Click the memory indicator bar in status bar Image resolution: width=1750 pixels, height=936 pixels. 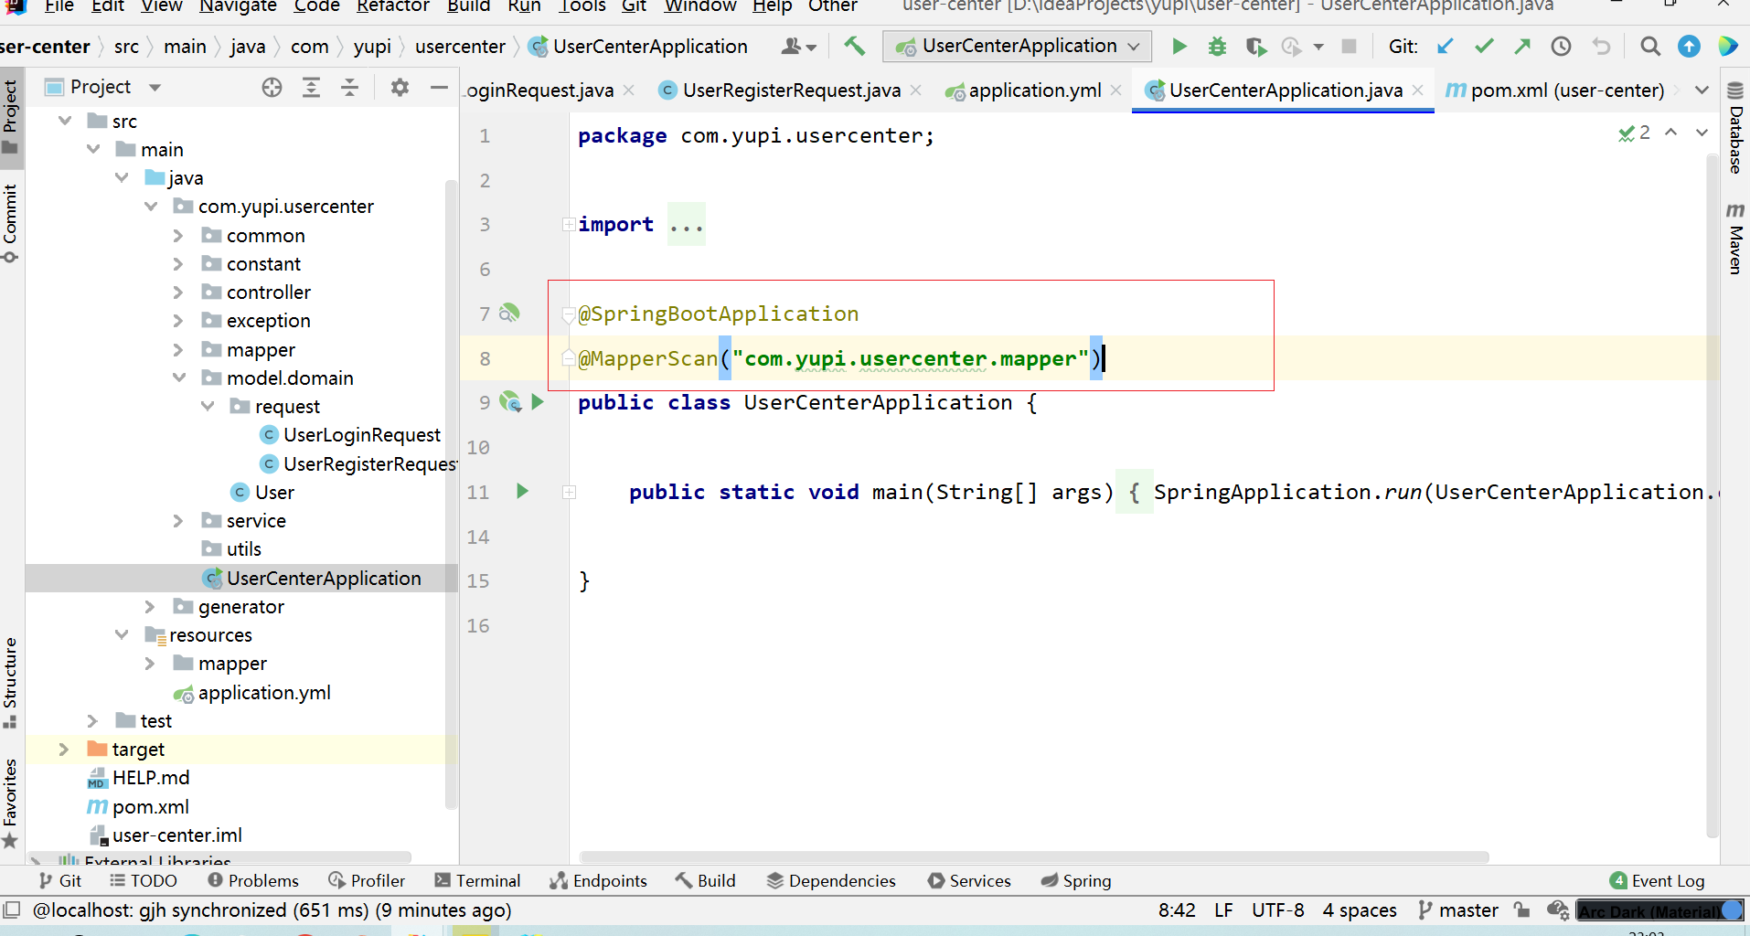pyautogui.click(x=1659, y=910)
